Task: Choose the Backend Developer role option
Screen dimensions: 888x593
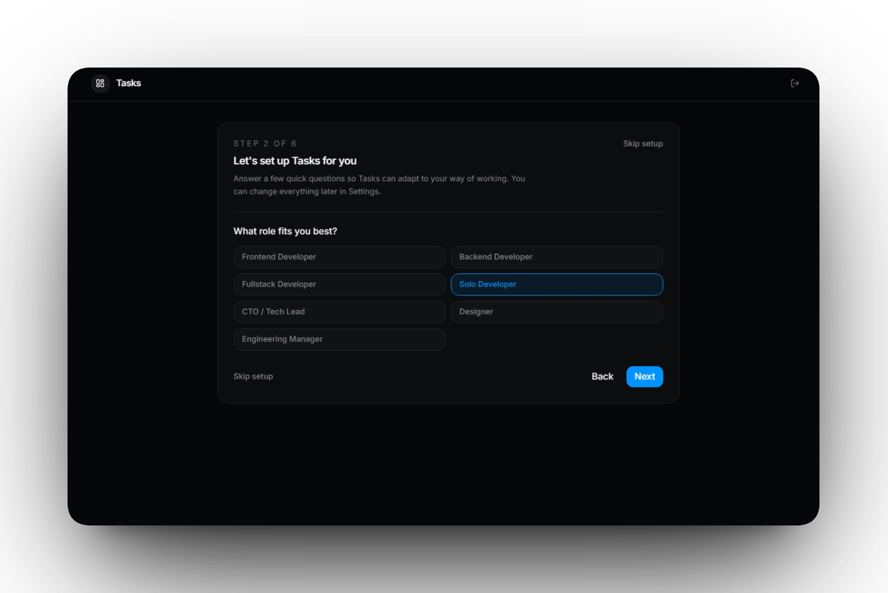Action: click(x=556, y=257)
